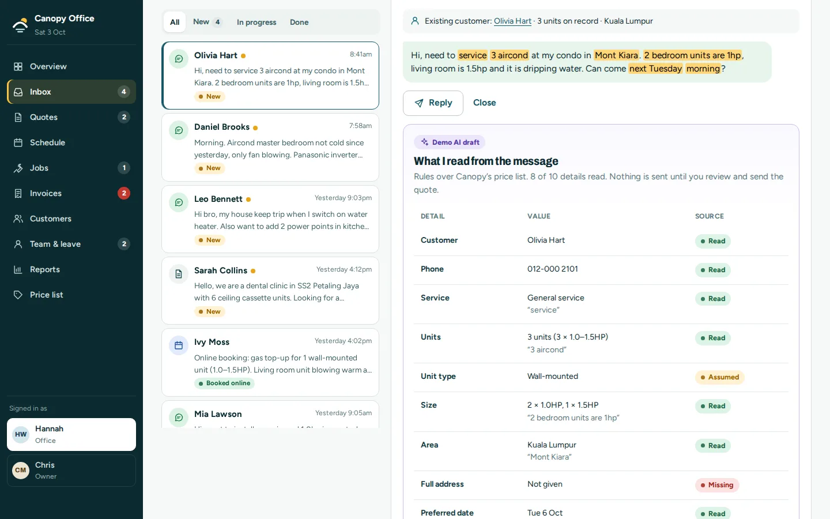The width and height of the screenshot is (830, 519).
Task: Click the Customers people icon
Action: (18, 219)
